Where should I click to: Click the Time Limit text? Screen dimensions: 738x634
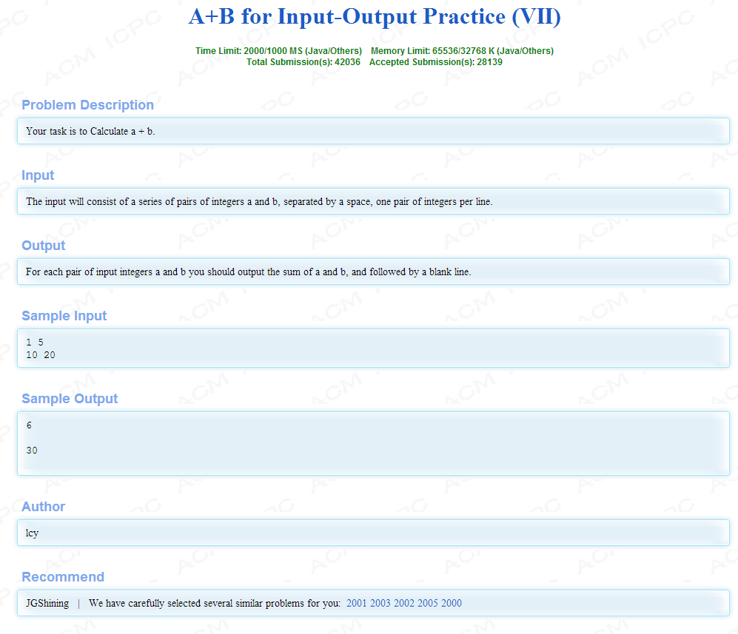click(x=278, y=51)
